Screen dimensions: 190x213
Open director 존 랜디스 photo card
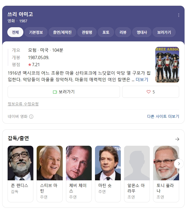pyautogui.click(x=20, y=163)
